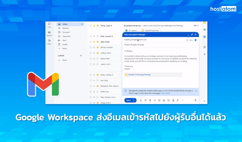Select the Tariq, Juan email checkbox
This screenshot has width=242, height=142.
[x=90, y=26]
